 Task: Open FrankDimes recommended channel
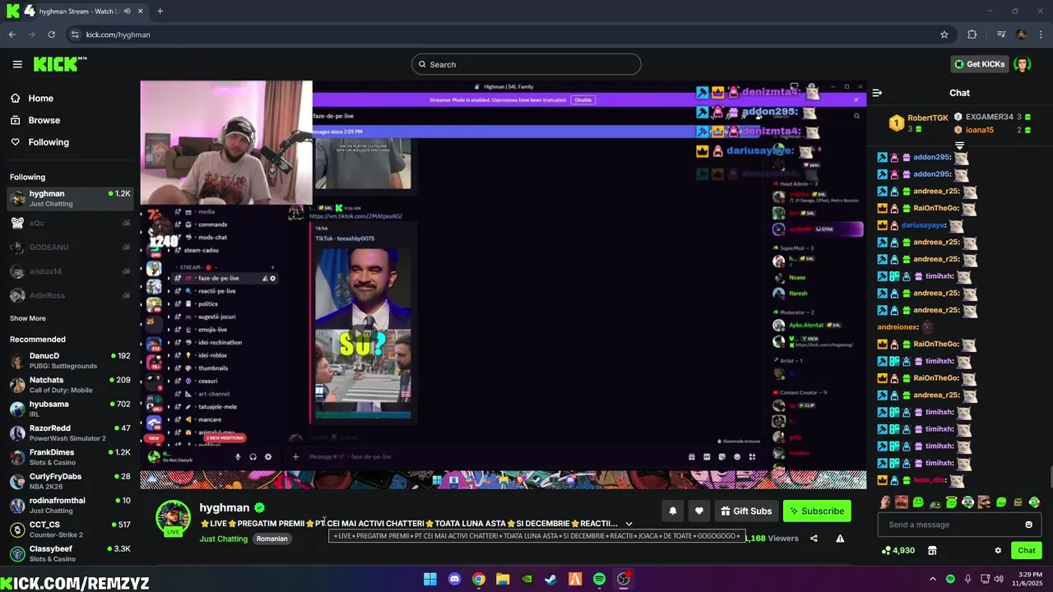70,457
